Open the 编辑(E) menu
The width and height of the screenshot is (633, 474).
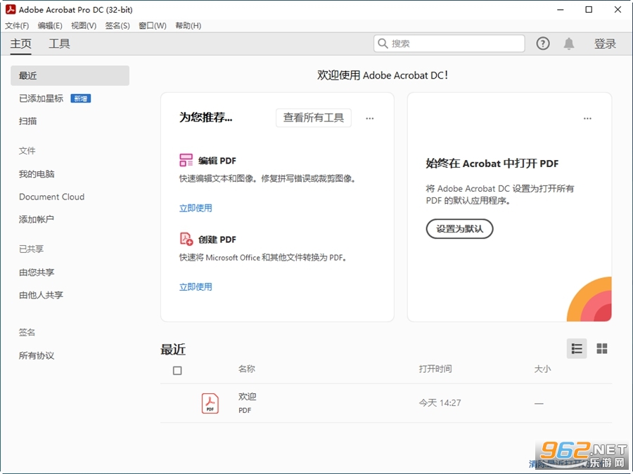click(50, 26)
